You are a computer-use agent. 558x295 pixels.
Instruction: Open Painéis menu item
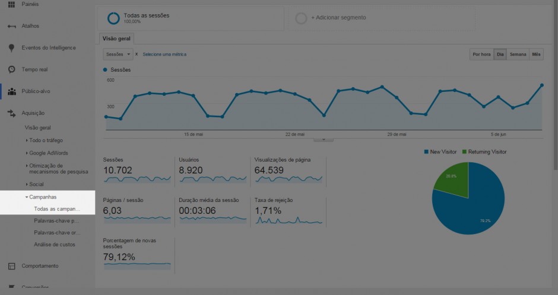(x=30, y=4)
